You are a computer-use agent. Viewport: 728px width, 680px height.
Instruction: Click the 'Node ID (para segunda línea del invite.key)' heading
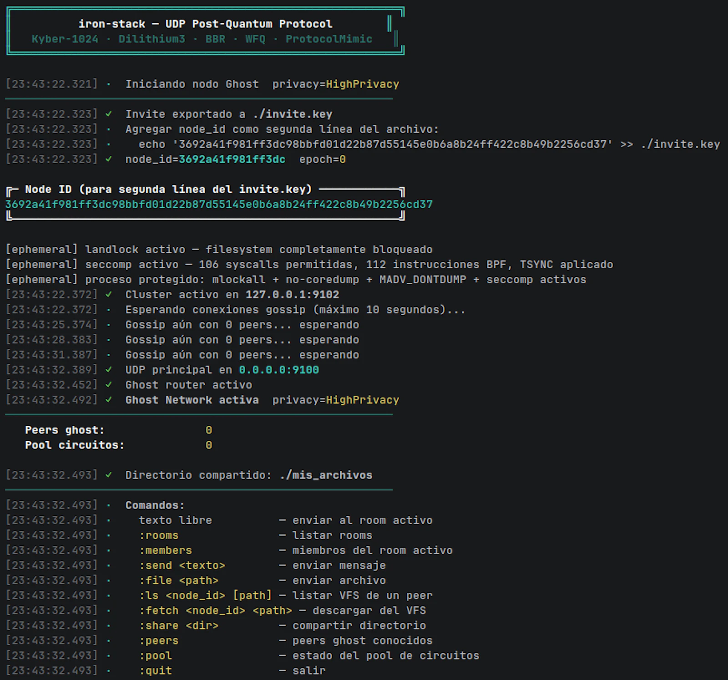(168, 189)
